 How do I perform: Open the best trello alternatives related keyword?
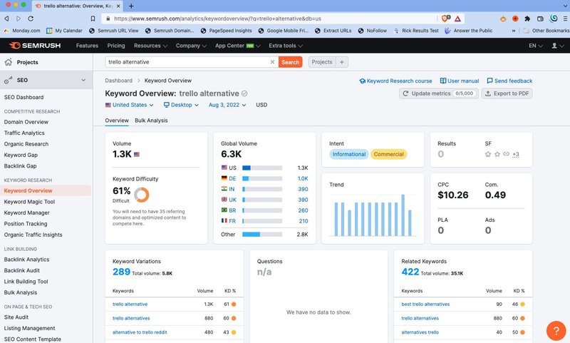[x=425, y=304]
